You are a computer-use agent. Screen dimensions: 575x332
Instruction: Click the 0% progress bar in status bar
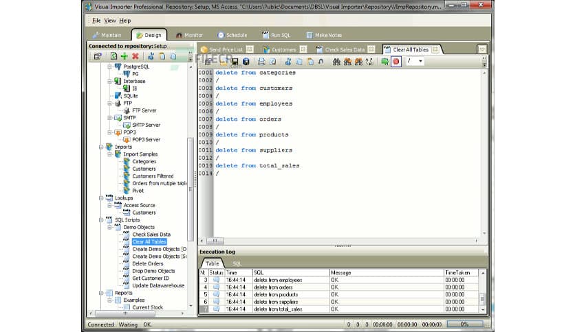click(465, 324)
